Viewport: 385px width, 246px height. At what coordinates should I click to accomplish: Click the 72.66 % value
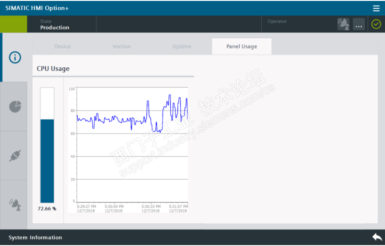[47, 209]
